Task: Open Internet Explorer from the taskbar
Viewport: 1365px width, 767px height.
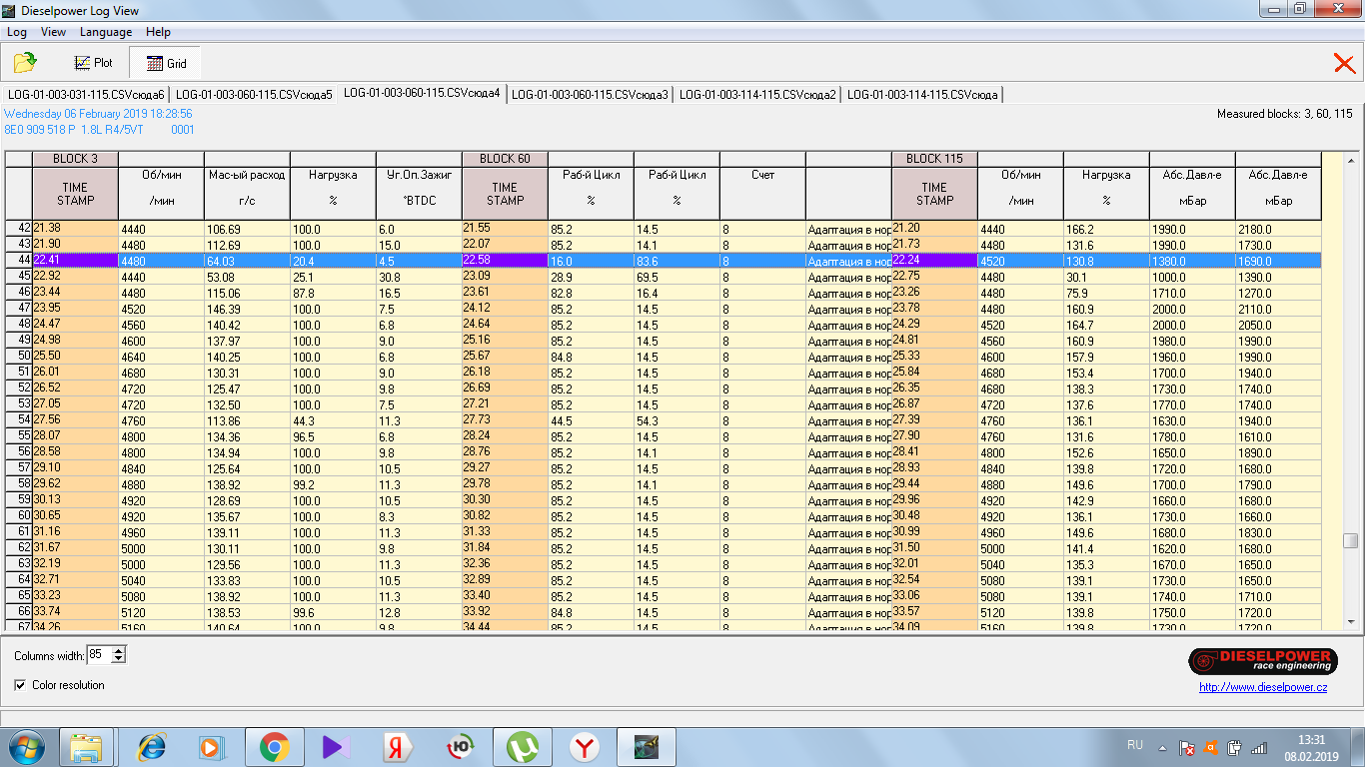Action: [x=152, y=747]
